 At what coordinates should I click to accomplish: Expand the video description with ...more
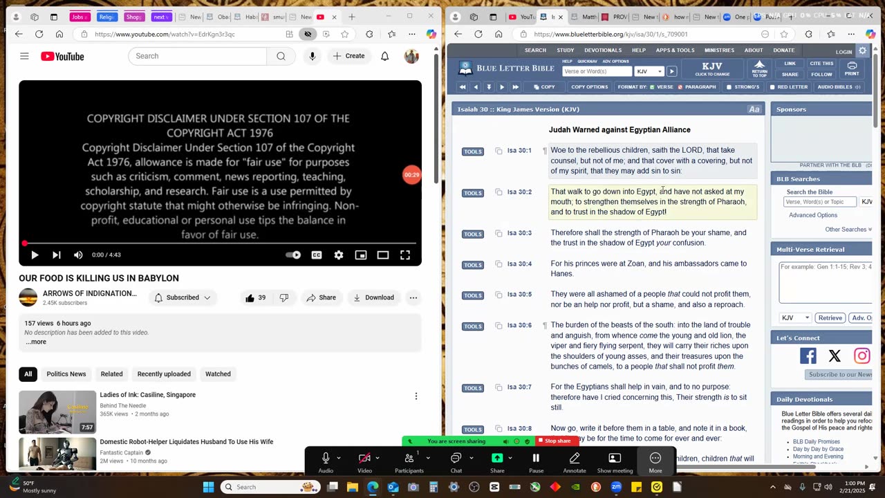[x=36, y=342]
